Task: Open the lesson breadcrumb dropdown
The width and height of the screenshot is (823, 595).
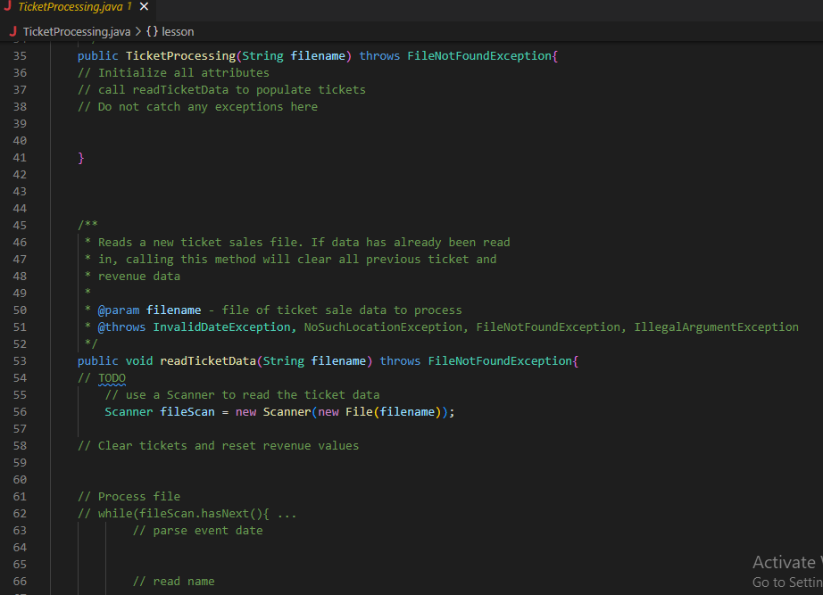Action: click(x=176, y=31)
